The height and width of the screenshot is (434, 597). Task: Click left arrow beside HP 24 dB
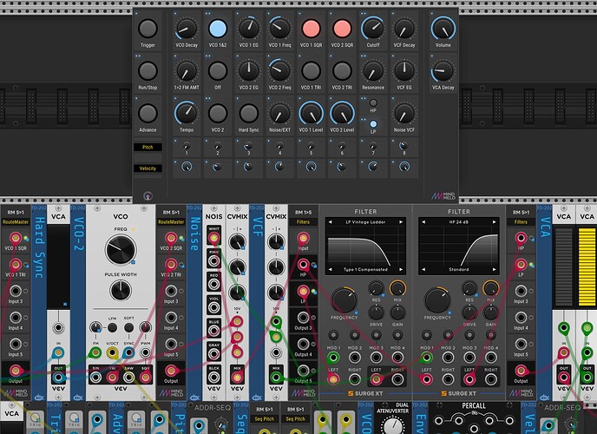click(423, 222)
